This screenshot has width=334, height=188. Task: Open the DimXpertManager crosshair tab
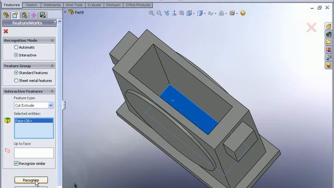tap(33, 15)
